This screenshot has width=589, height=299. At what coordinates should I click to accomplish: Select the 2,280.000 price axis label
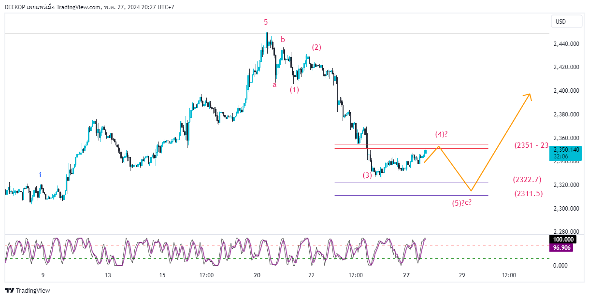coord(566,232)
